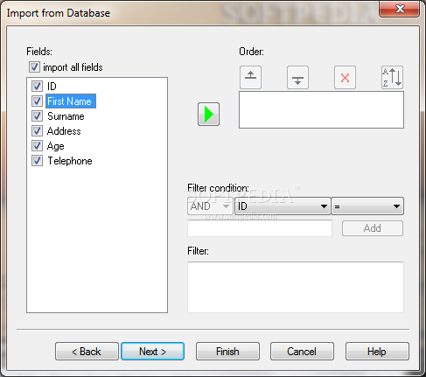426x377 pixels.
Task: Open the equals comparison operator dropdown
Action: point(367,206)
